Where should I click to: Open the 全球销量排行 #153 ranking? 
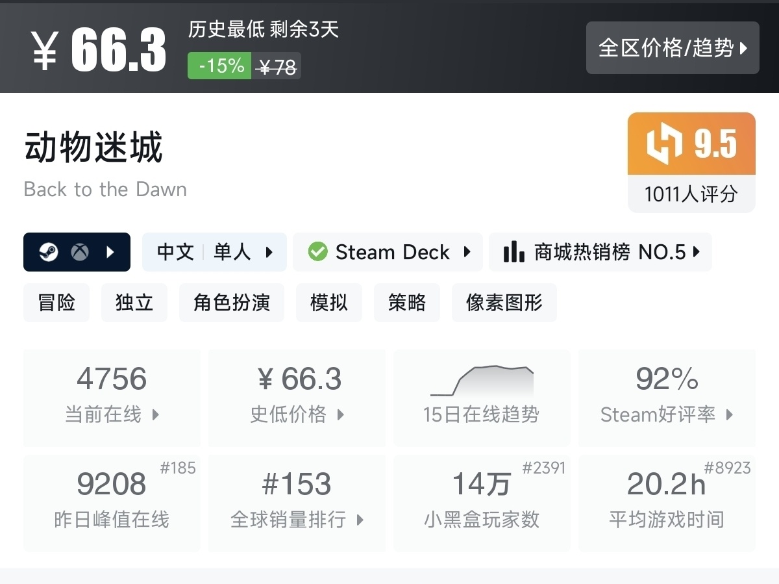(x=297, y=503)
